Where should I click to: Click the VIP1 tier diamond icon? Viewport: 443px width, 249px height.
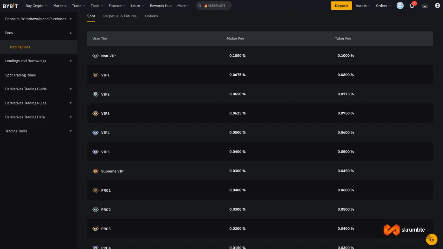96,75
